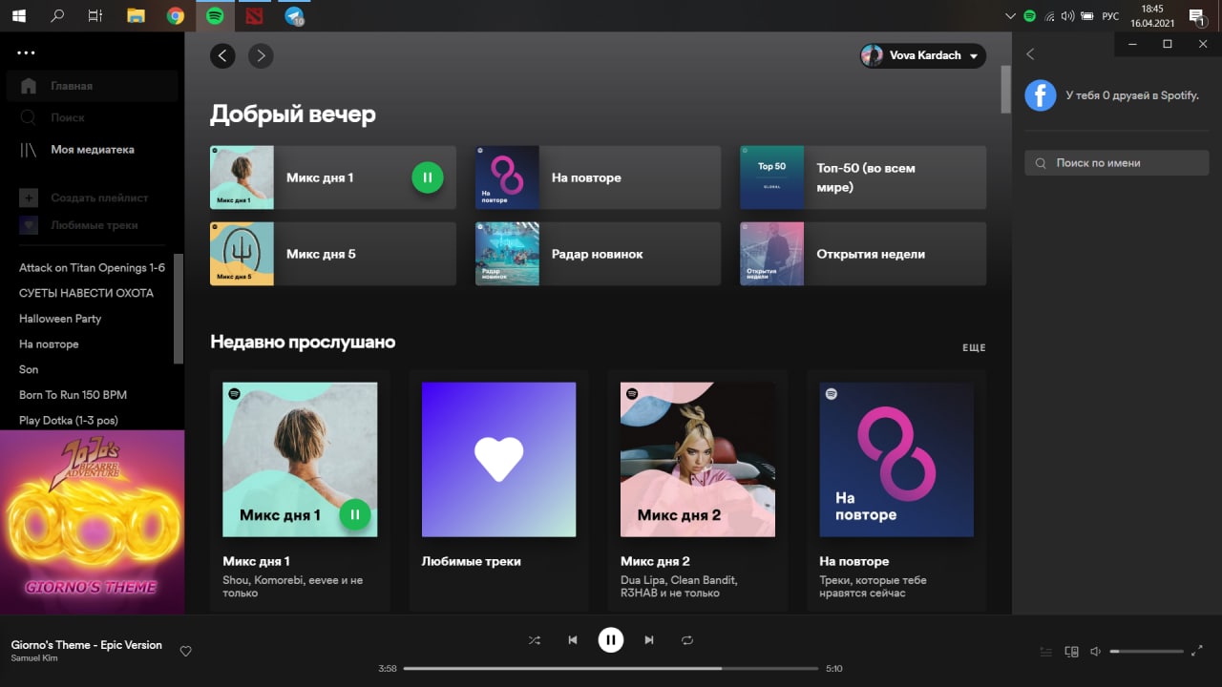Image resolution: width=1222 pixels, height=687 pixels.
Task: Toggle repeat mode
Action: click(687, 640)
